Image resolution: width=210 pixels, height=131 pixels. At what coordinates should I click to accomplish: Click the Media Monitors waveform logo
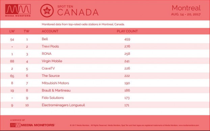(18, 10)
